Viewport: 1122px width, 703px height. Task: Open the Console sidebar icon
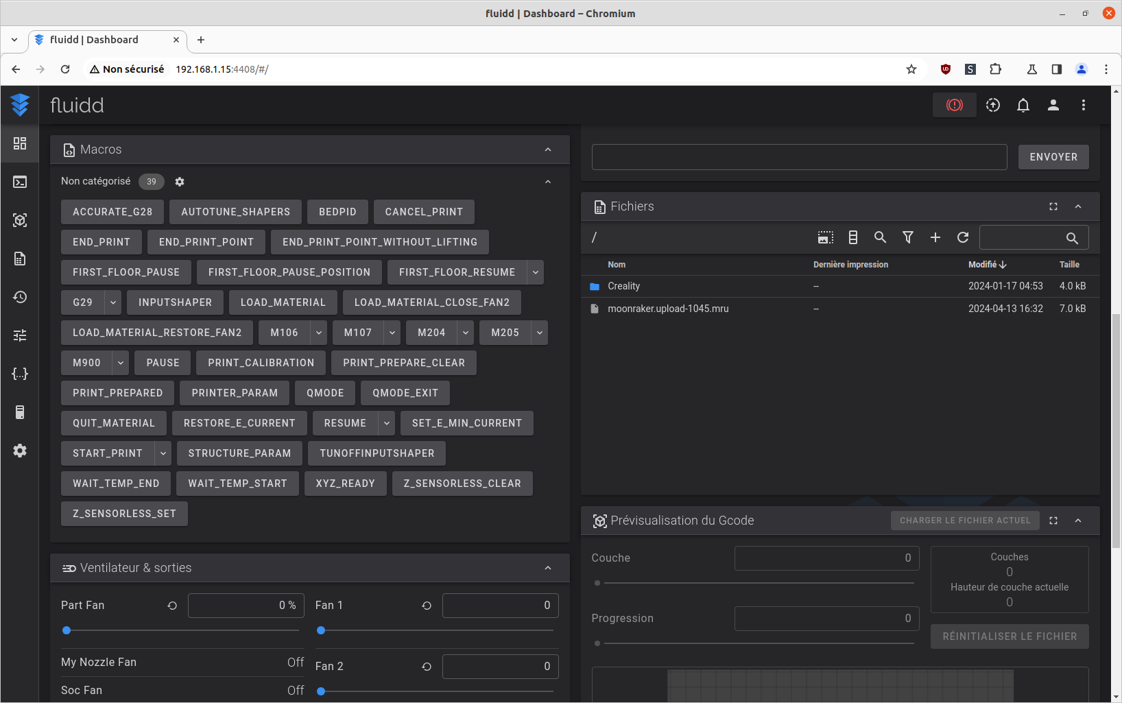click(x=20, y=182)
